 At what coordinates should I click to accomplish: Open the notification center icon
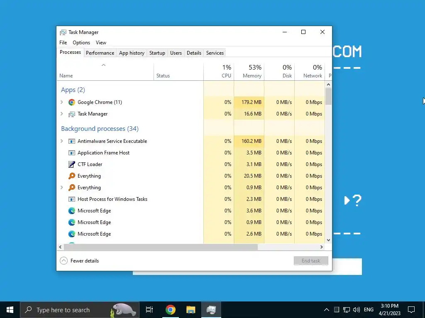[411, 310]
